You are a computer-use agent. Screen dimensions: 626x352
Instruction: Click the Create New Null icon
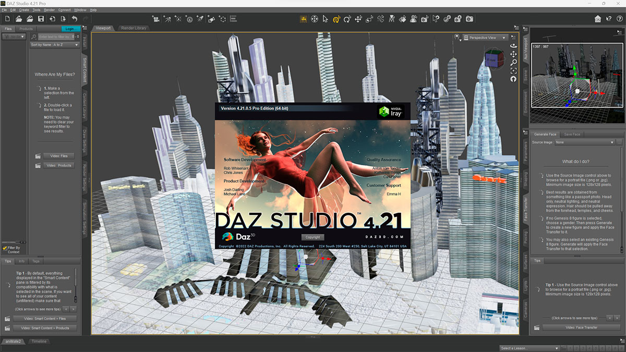223,19
